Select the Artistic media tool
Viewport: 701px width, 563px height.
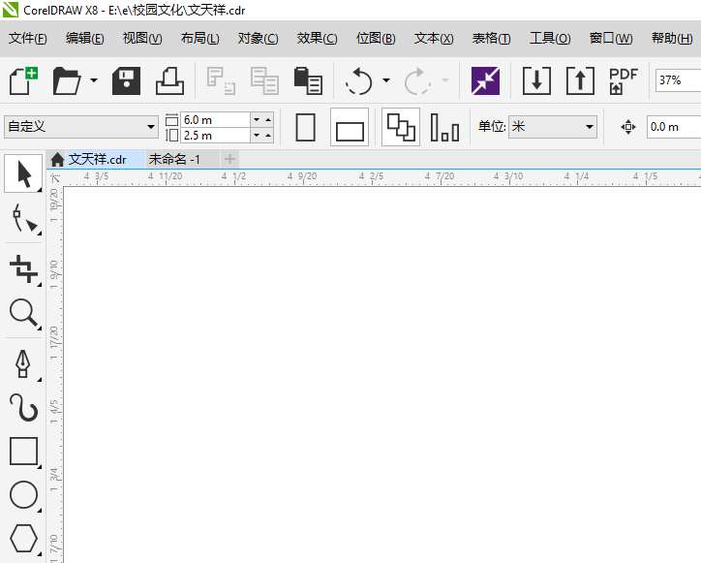click(23, 408)
